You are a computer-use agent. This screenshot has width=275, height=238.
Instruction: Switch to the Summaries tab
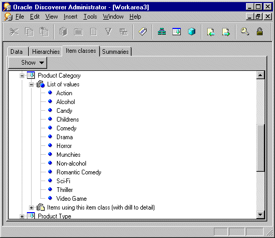[115, 52]
